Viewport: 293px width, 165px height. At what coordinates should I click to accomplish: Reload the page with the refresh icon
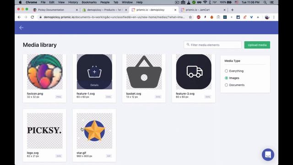33,17
